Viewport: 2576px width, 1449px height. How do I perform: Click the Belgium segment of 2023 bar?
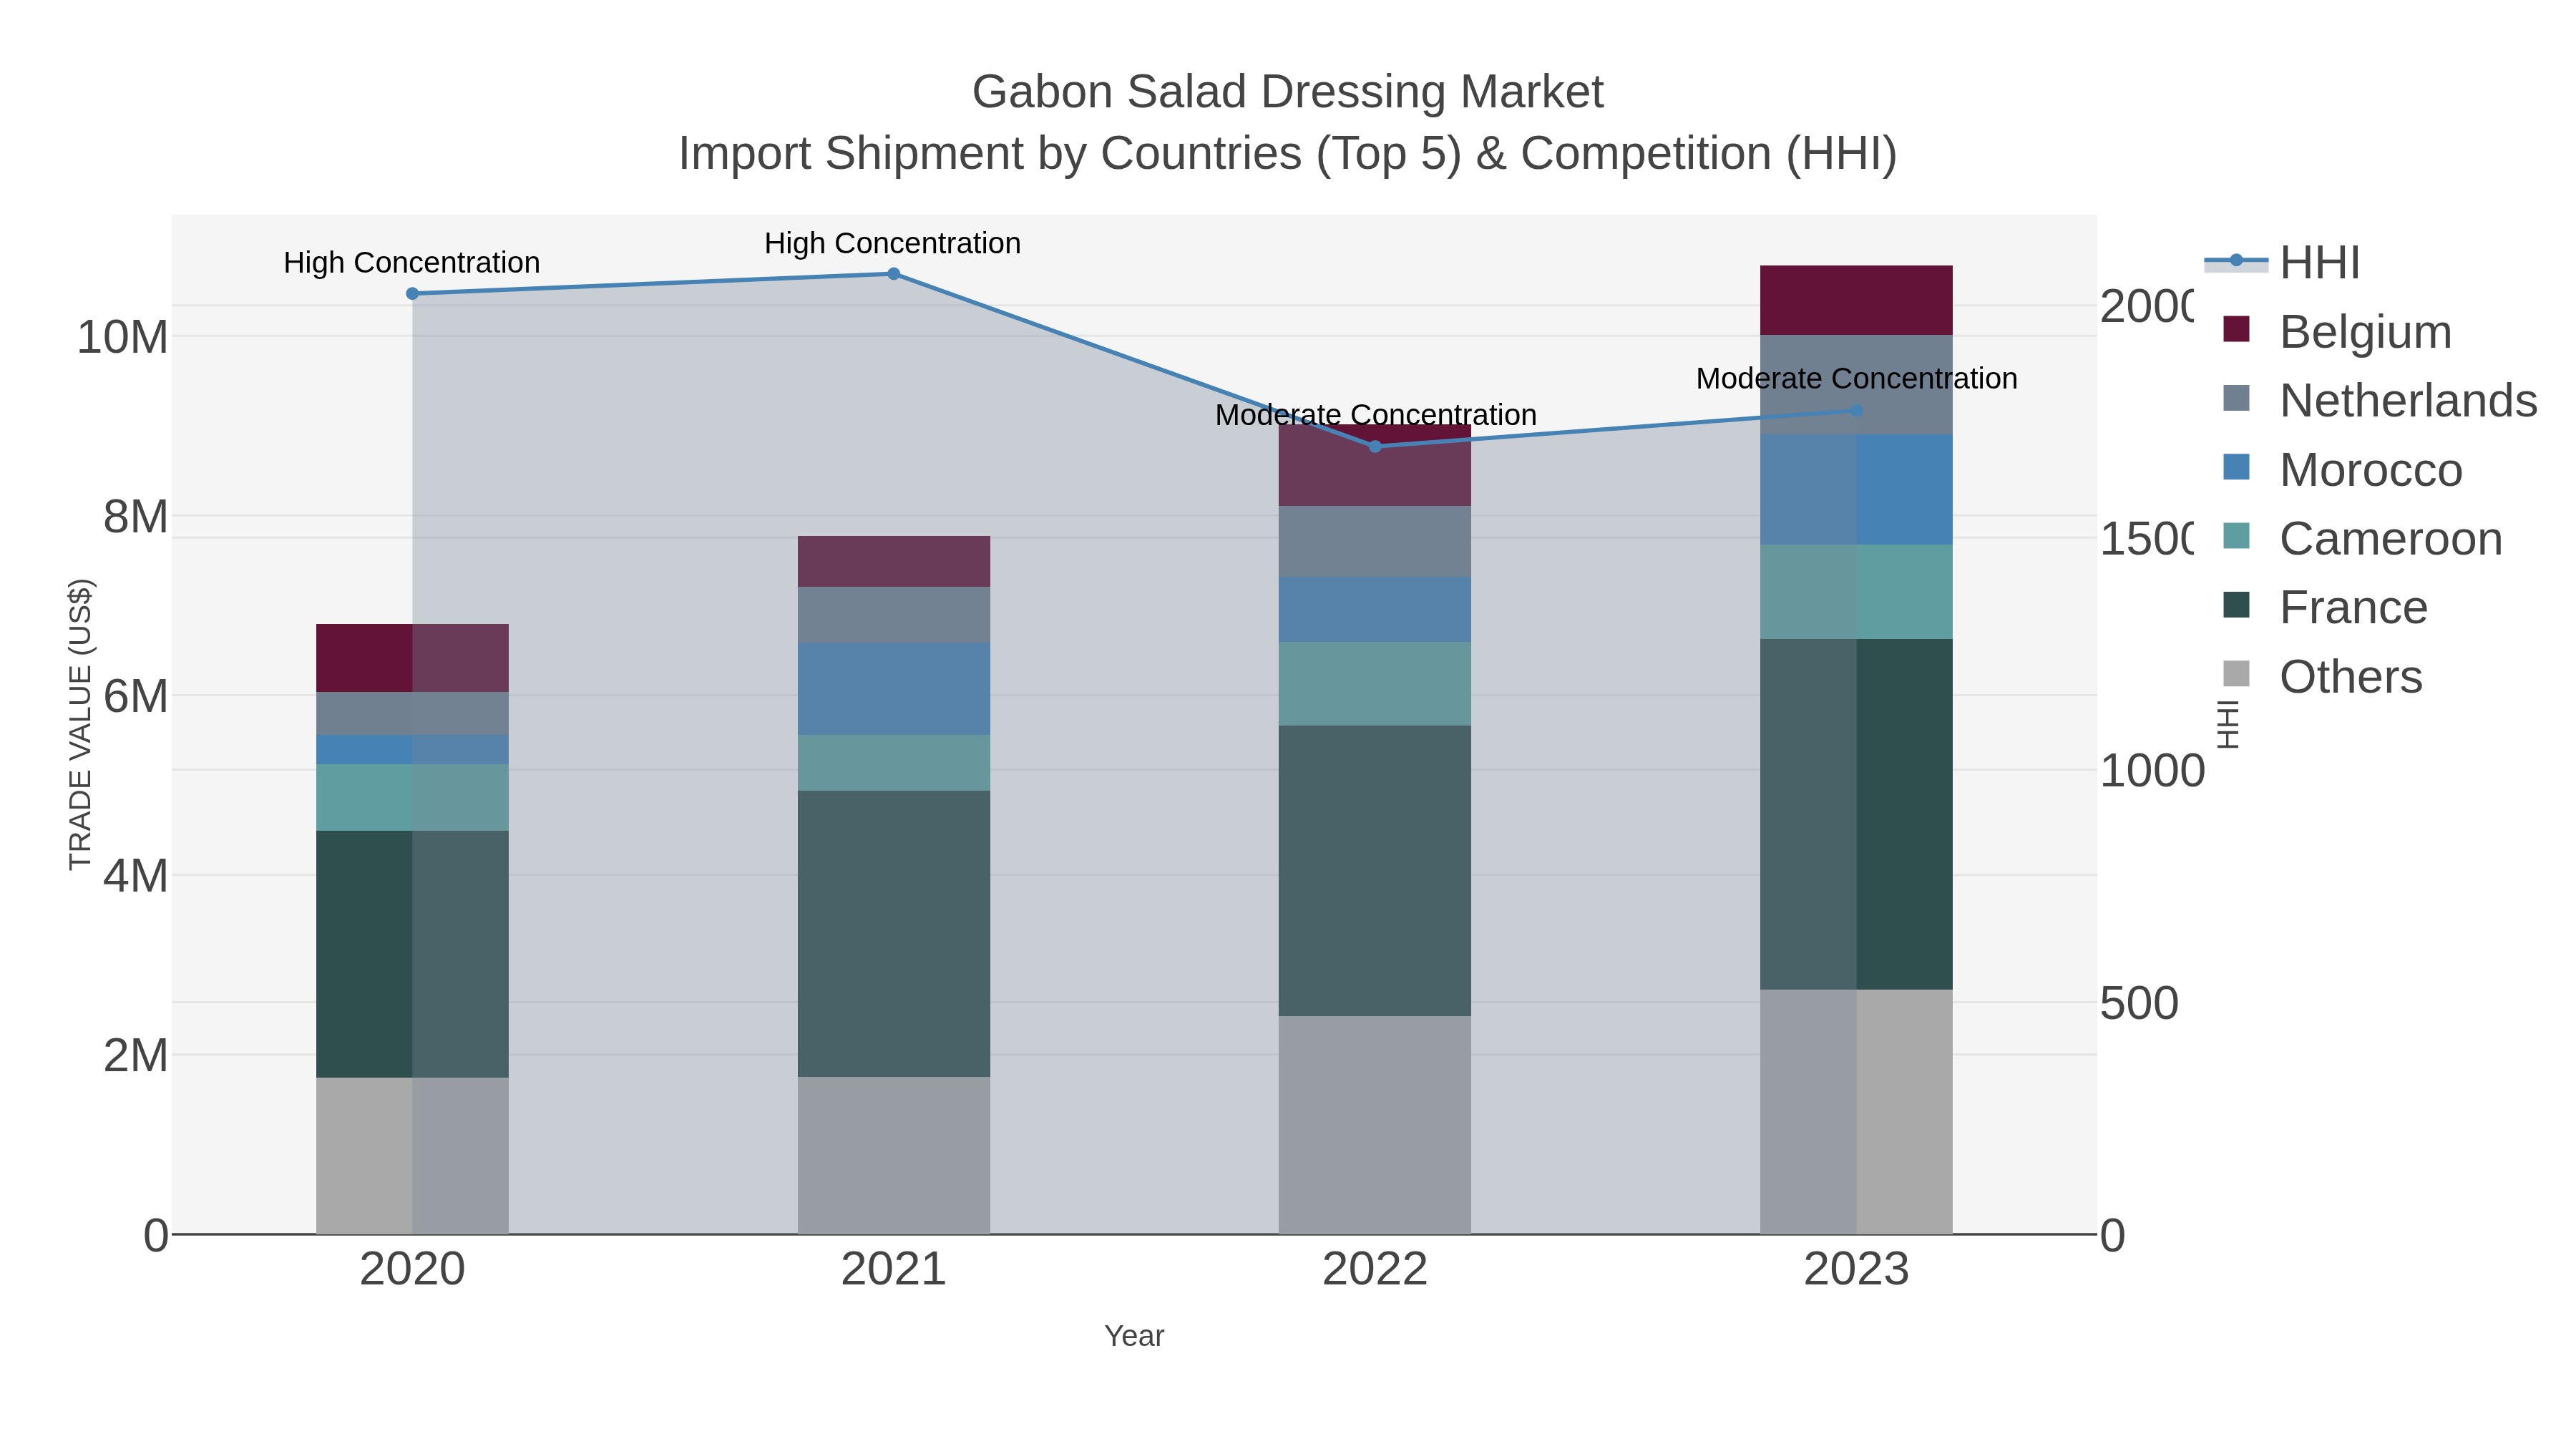pos(1857,300)
